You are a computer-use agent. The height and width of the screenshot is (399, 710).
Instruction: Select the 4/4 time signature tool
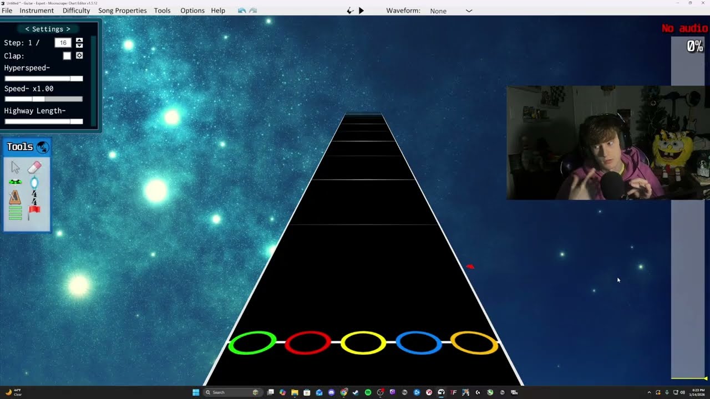[x=34, y=198]
